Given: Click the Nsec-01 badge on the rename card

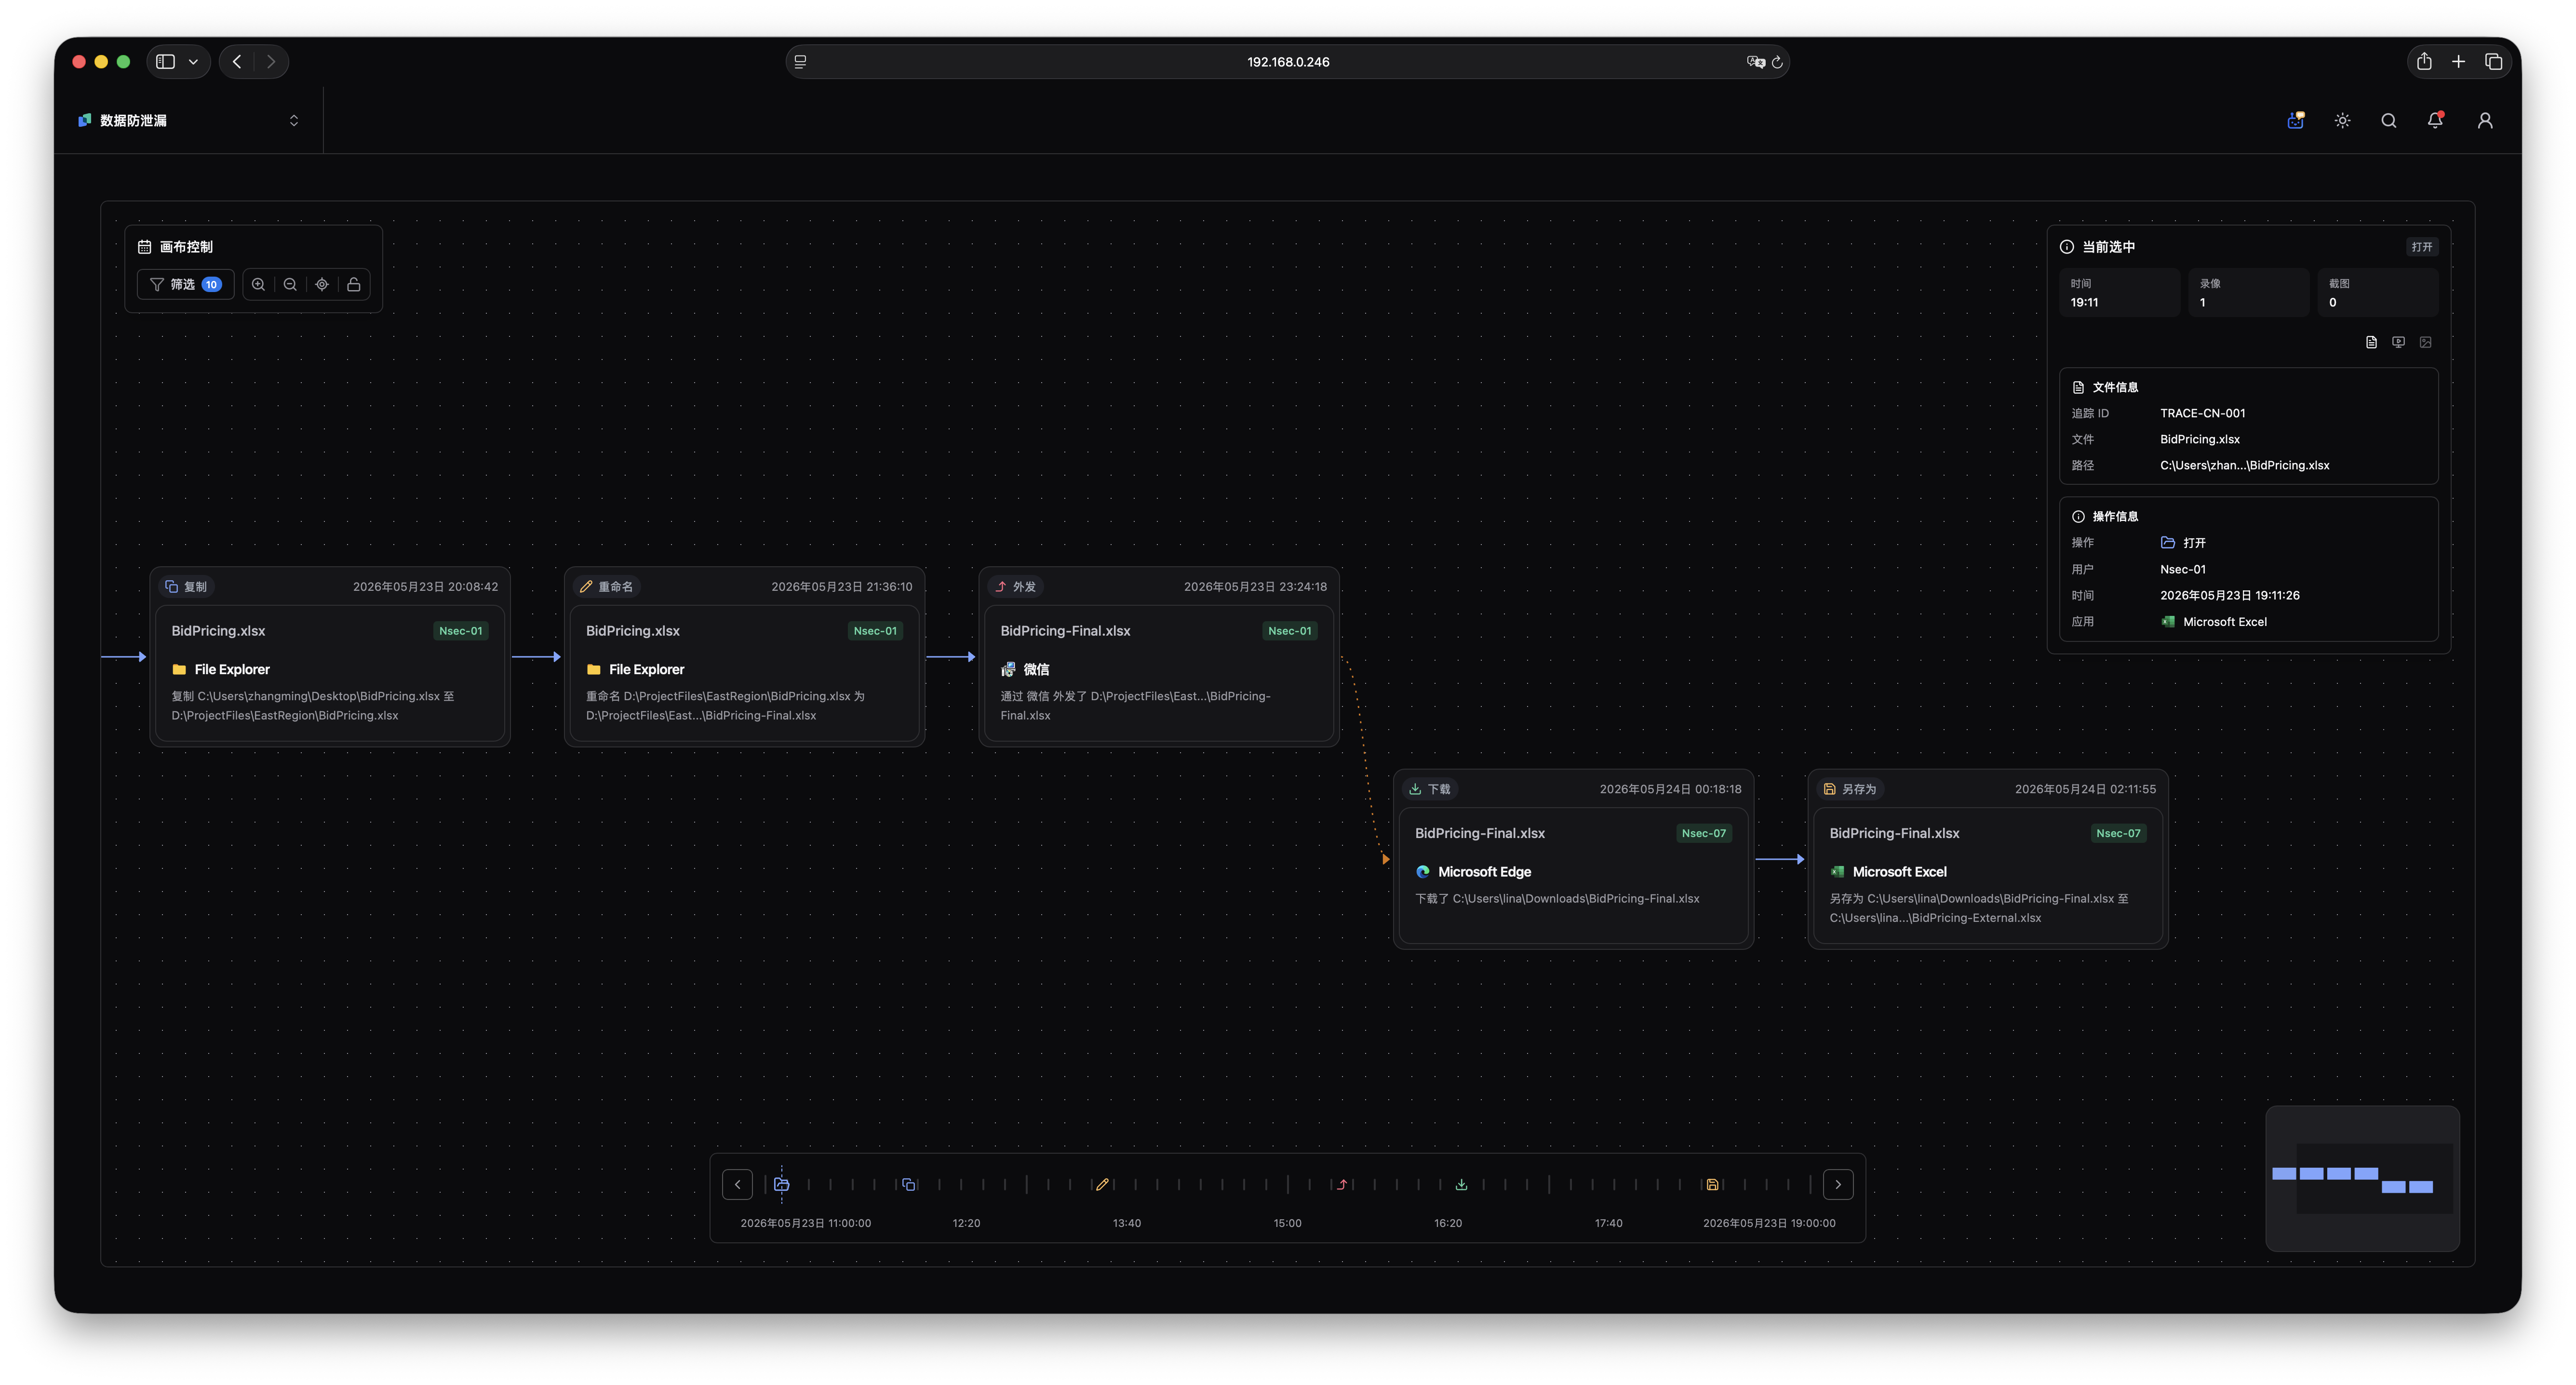Looking at the screenshot, I should pos(875,631).
